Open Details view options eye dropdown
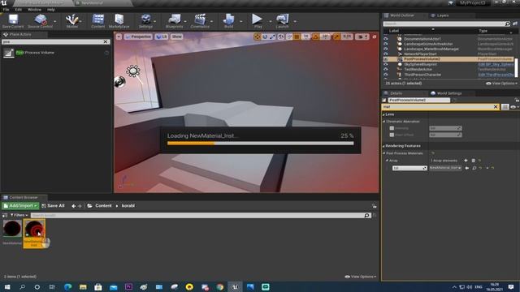The height and width of the screenshot is (292, 520). coord(514,106)
